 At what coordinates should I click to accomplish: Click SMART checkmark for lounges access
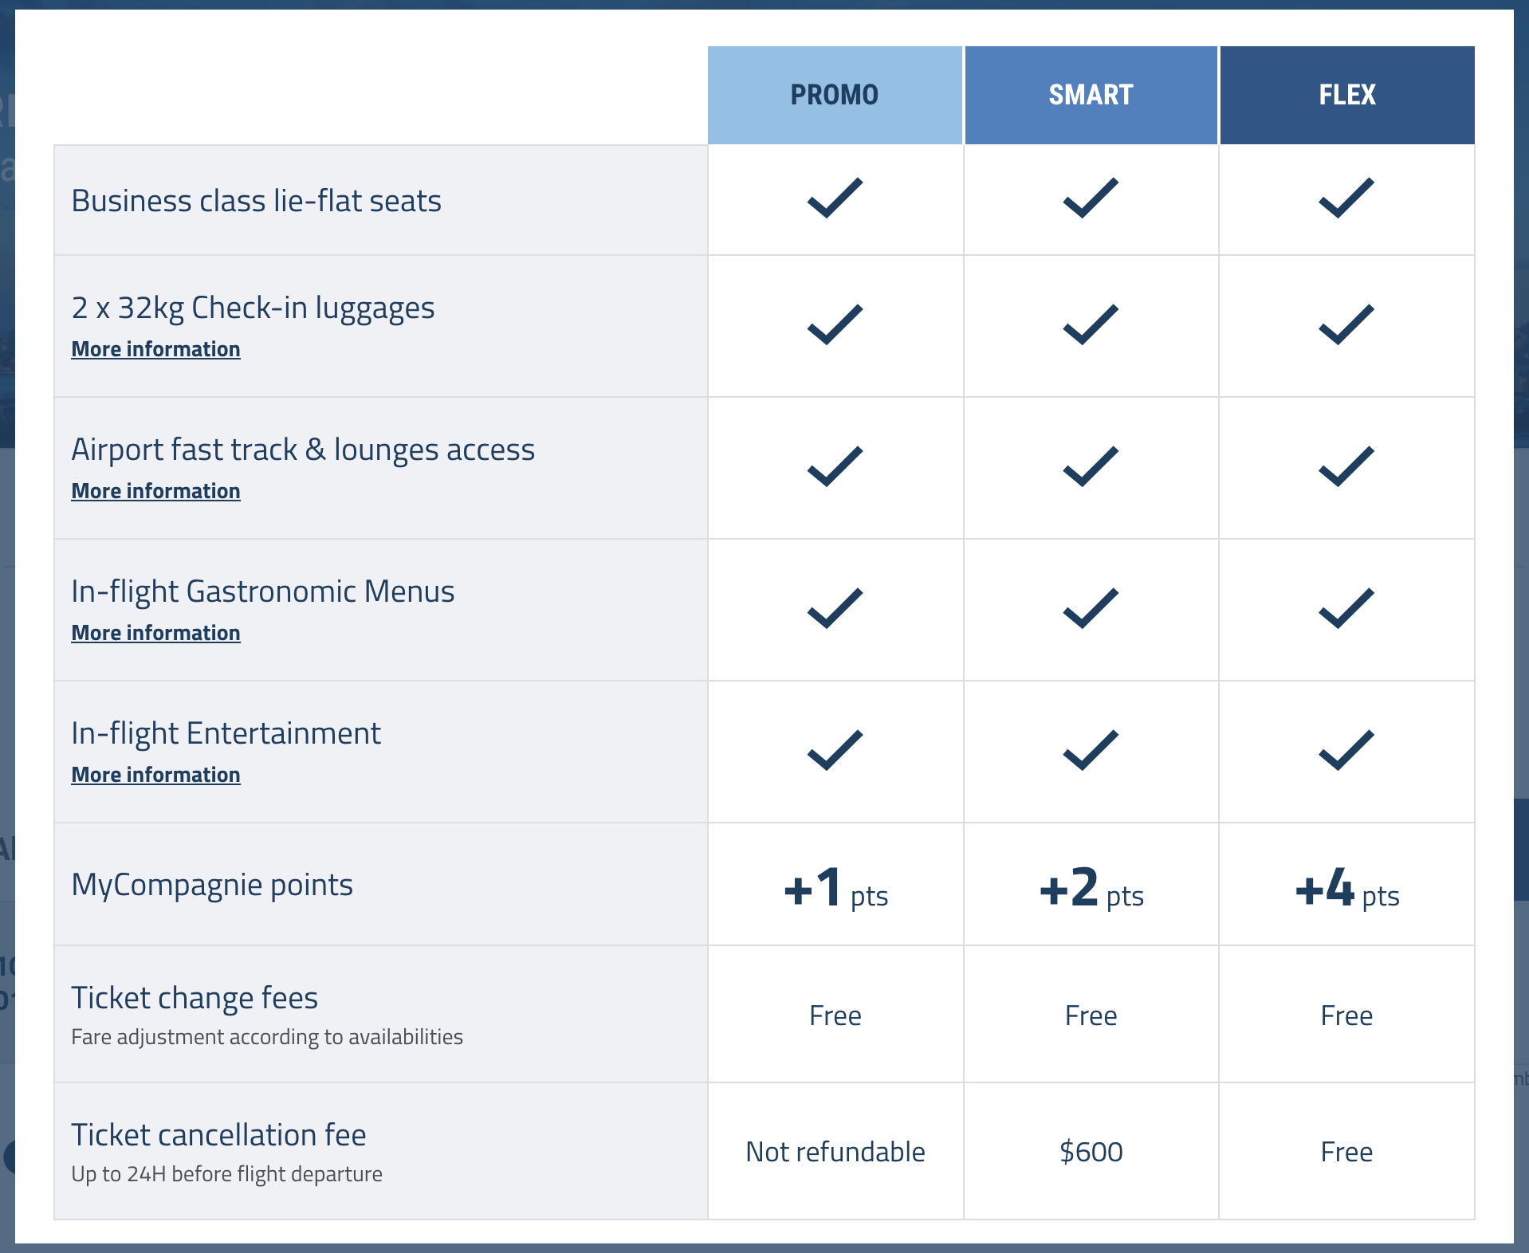click(1091, 466)
